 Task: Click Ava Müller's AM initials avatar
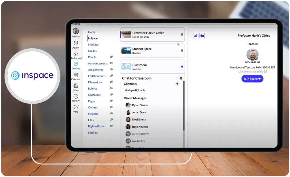pos(128,141)
